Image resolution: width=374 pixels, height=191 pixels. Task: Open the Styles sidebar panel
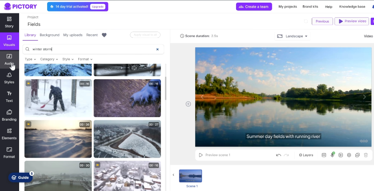[x=9, y=78]
